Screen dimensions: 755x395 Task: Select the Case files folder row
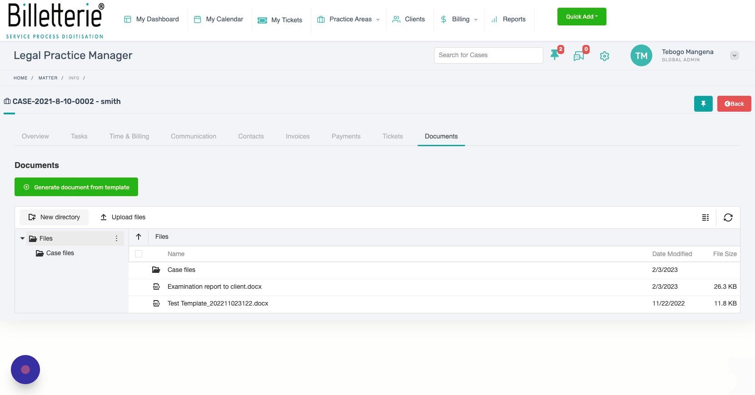[434, 270]
